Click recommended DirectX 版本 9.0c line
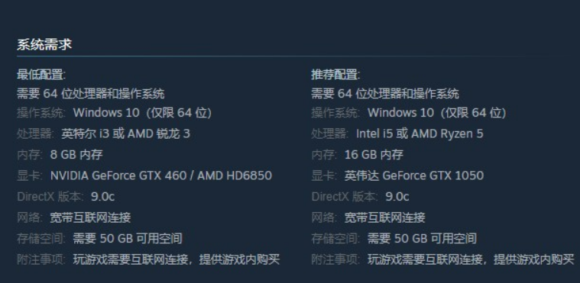Image resolution: width=580 pixels, height=283 pixels. pos(360,197)
